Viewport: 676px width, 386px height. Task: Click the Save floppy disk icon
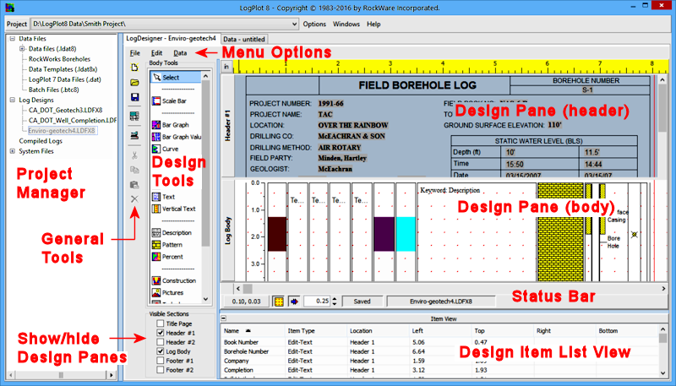tap(135, 98)
